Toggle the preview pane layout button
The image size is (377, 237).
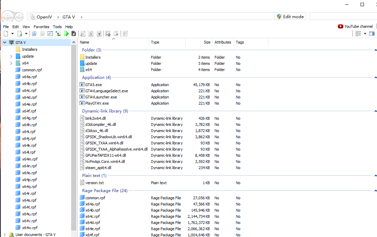[372, 34]
